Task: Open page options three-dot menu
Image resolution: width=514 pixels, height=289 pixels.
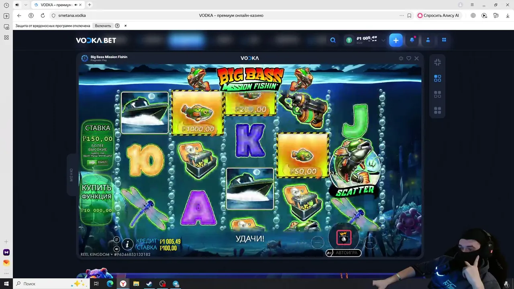Action: [402, 15]
